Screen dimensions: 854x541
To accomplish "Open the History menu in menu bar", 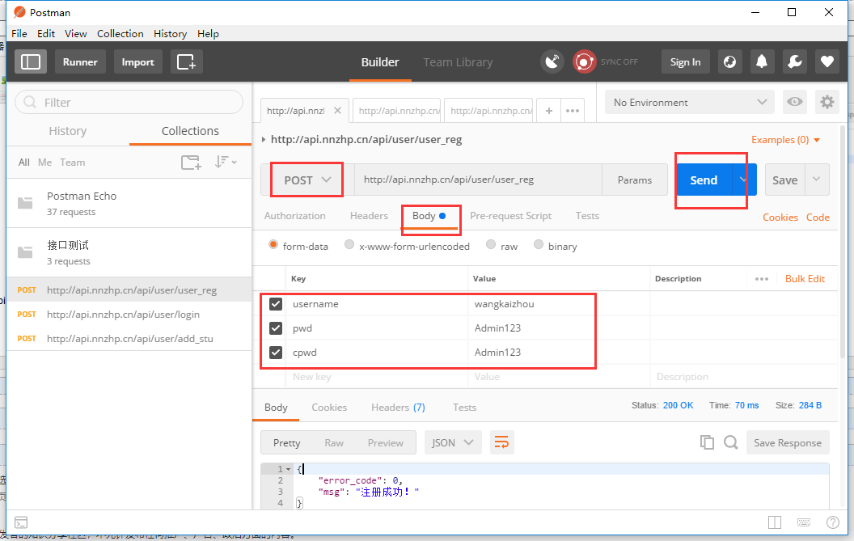I will pos(170,34).
